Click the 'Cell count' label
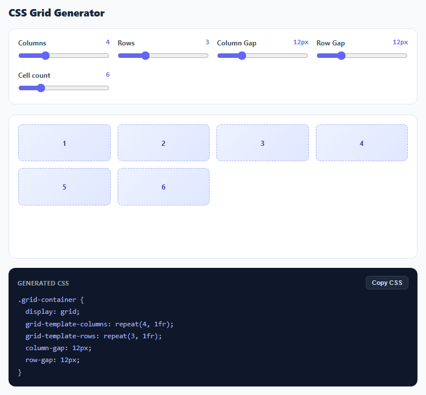The height and width of the screenshot is (395, 426). coord(34,75)
